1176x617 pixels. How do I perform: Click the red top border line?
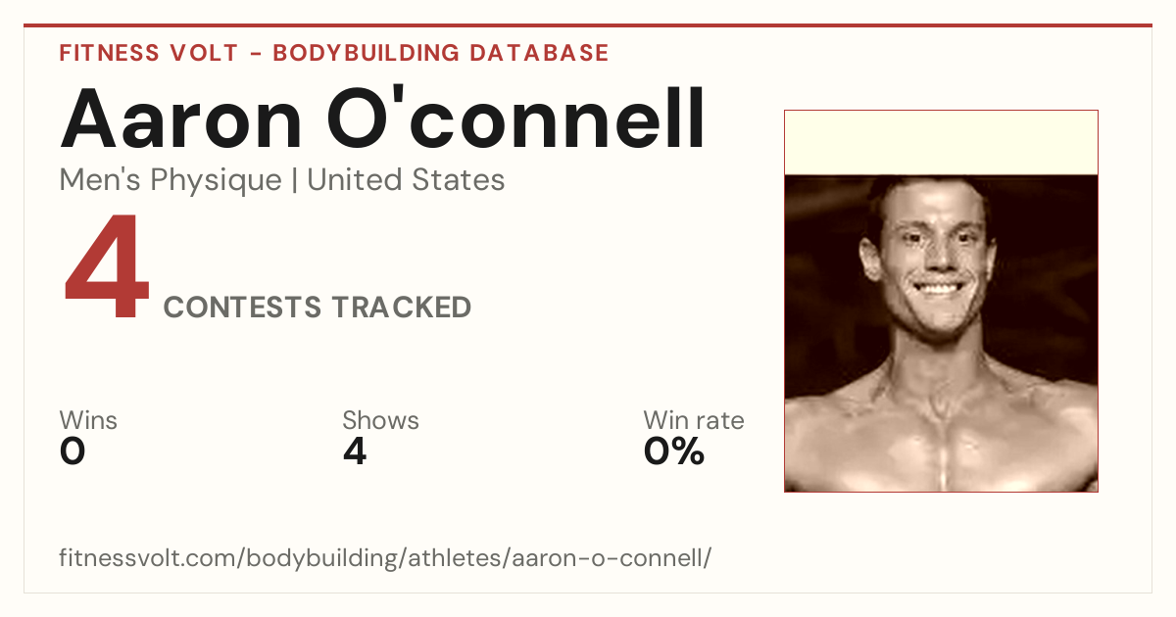click(x=588, y=25)
